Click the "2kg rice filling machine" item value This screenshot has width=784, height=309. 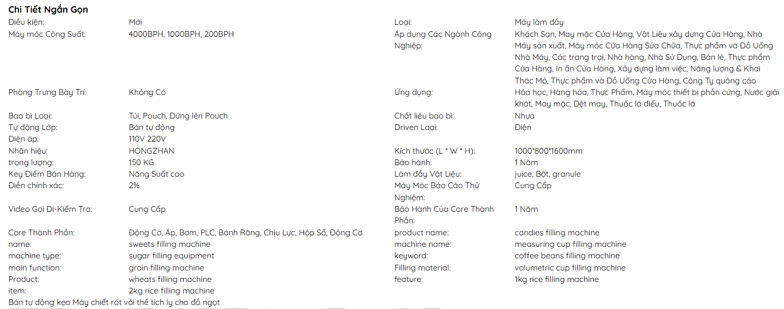(171, 291)
